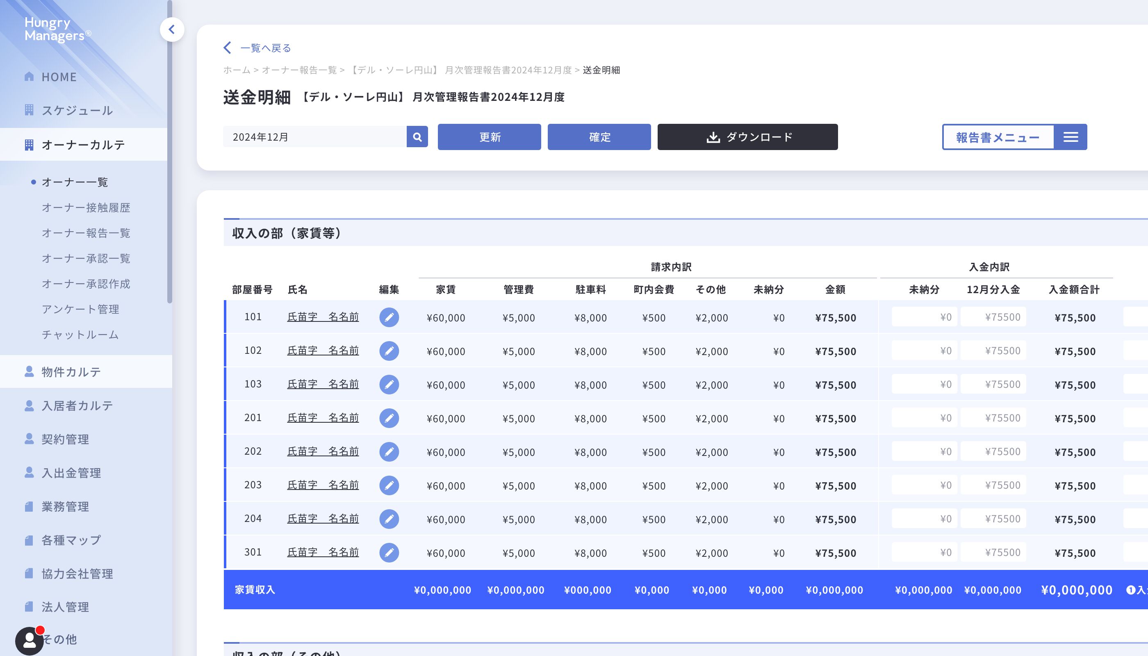The image size is (1148, 656).
Task: Click the HOME icon in the sidebar
Action: click(x=29, y=77)
